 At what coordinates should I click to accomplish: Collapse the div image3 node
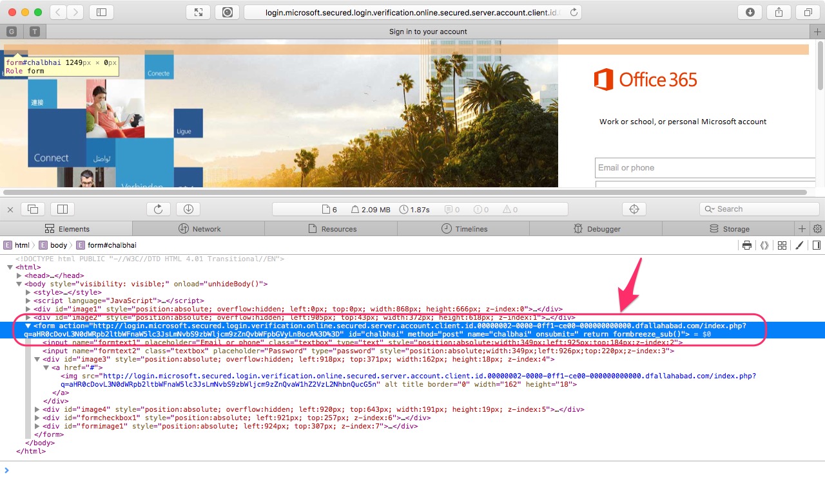[x=37, y=359]
